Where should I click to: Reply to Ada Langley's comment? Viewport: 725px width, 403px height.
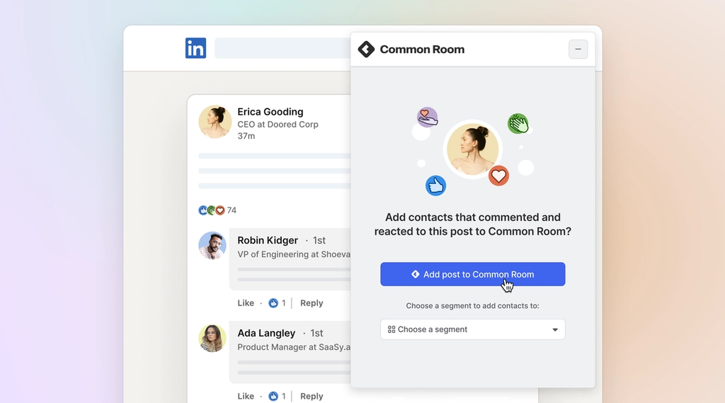coord(312,396)
